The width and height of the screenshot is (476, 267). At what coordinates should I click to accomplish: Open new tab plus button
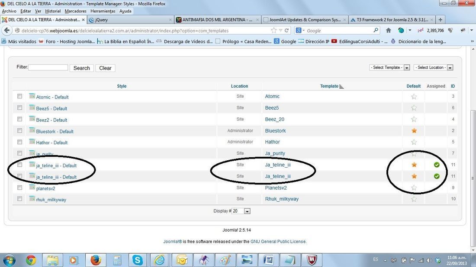pyautogui.click(x=441, y=20)
